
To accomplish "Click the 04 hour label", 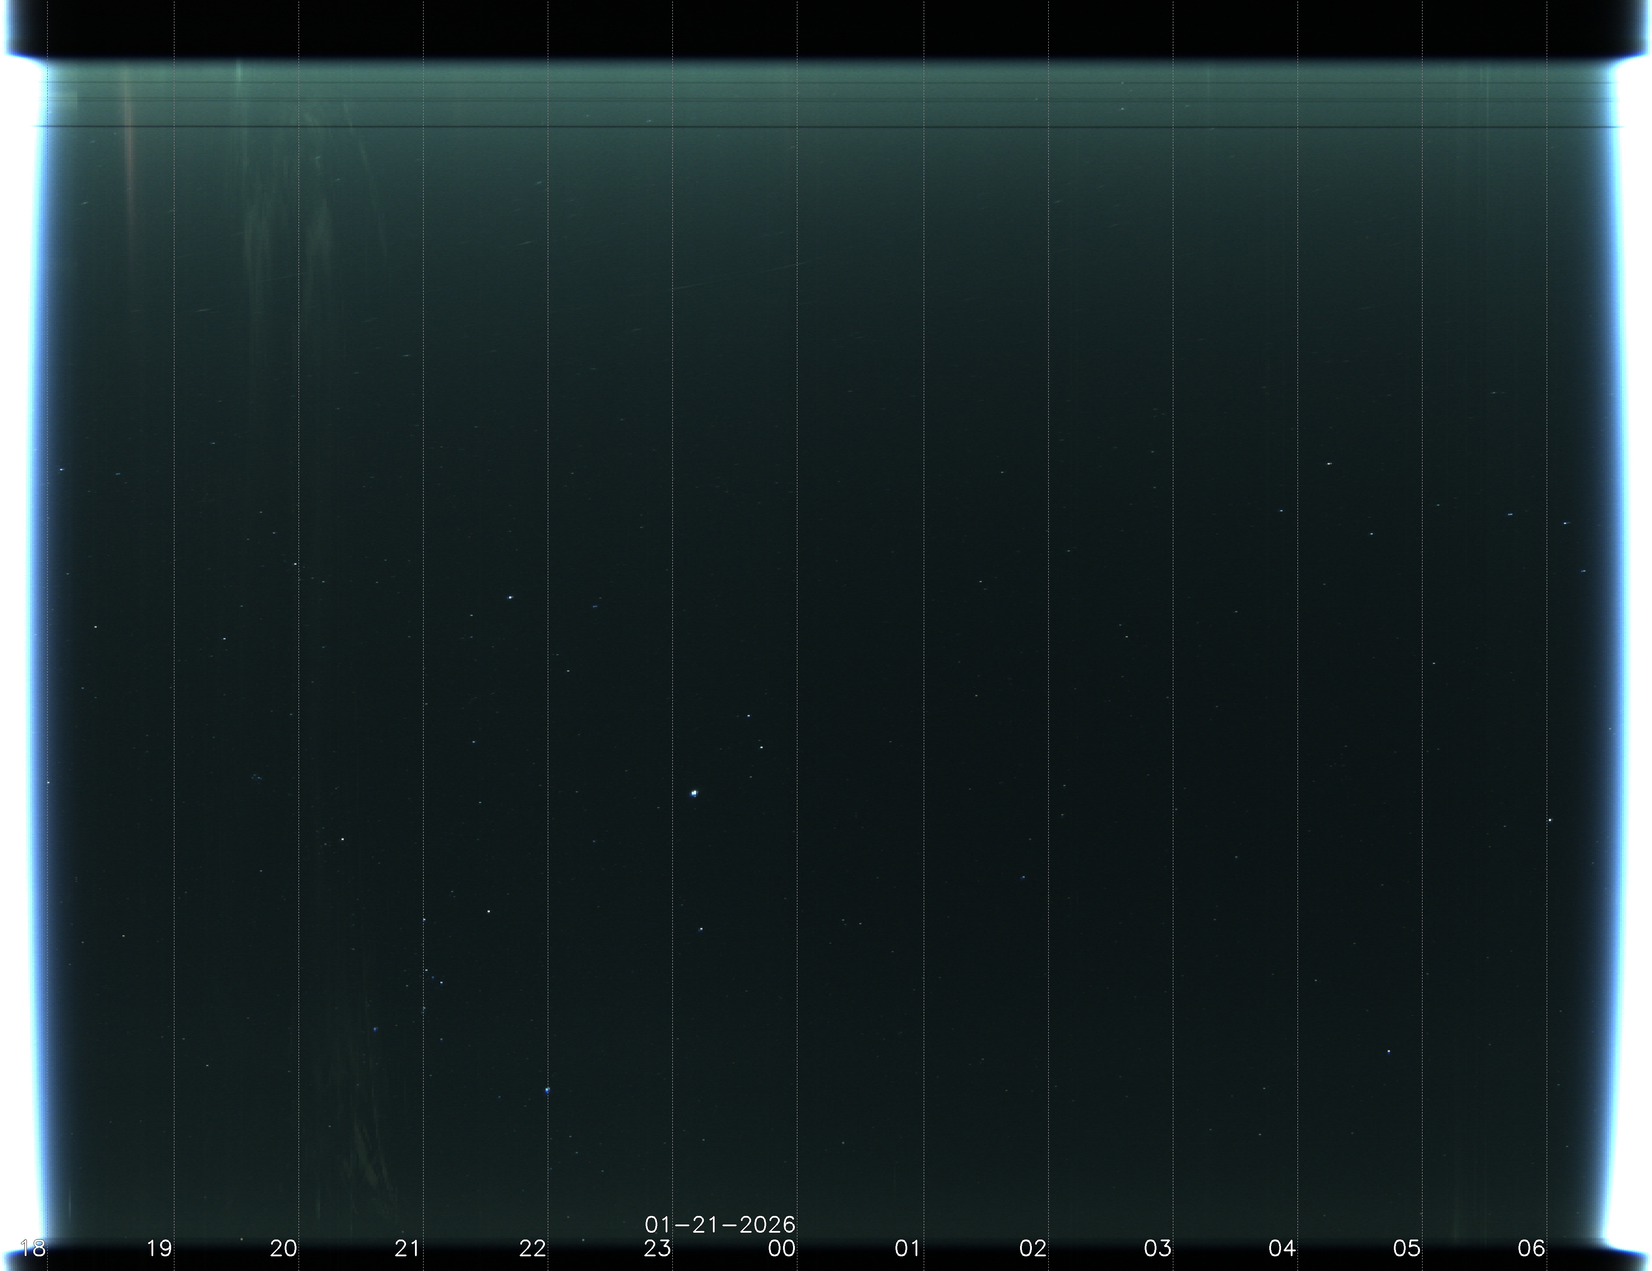I will (x=1282, y=1248).
